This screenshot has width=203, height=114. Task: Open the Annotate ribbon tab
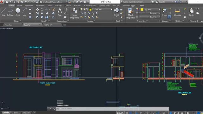point(29,6)
